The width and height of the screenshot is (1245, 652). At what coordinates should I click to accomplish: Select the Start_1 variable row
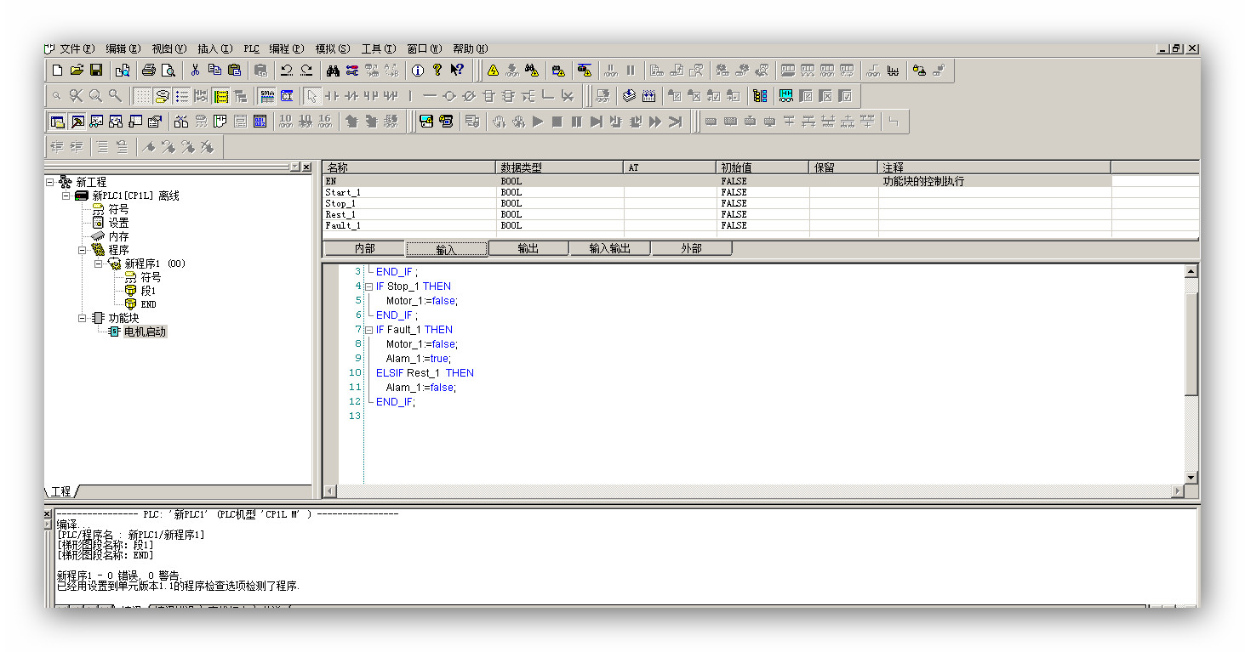tap(408, 193)
